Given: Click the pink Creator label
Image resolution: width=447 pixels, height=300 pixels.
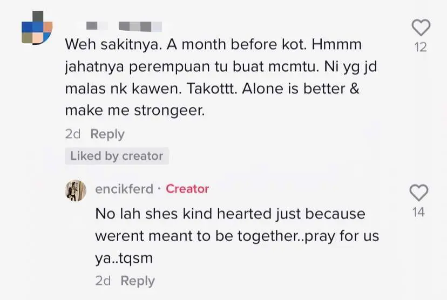Looking at the screenshot, I should 187,189.
